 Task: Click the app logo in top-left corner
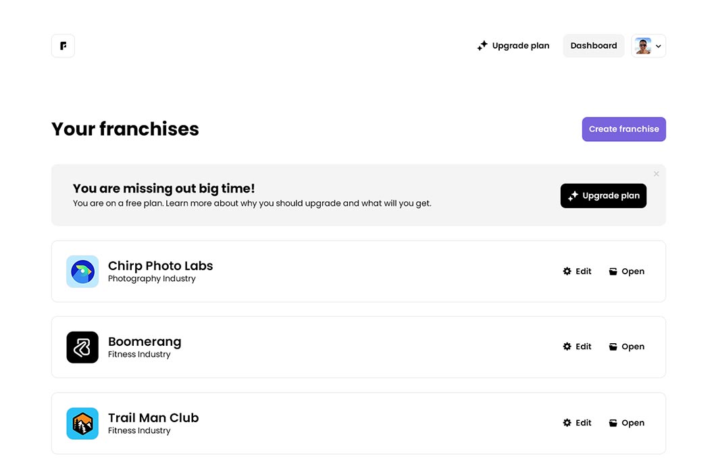63,46
